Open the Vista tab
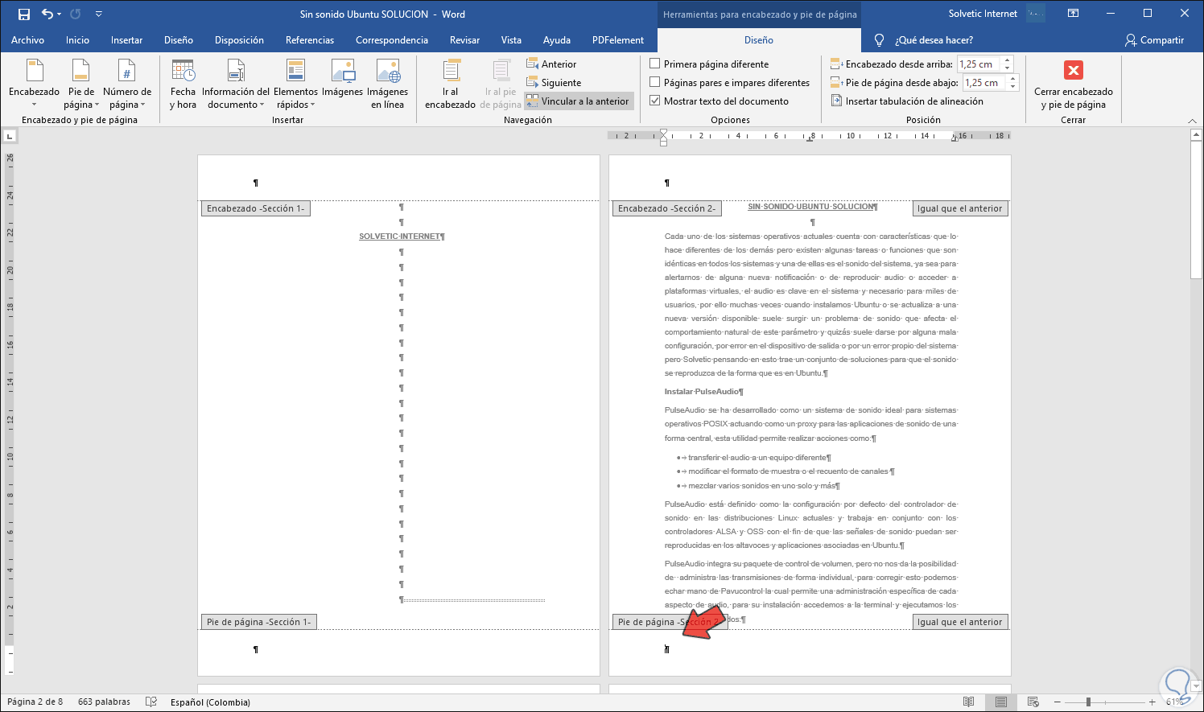 click(511, 40)
